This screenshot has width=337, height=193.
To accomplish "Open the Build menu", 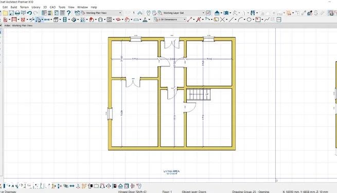I will tap(14, 7).
